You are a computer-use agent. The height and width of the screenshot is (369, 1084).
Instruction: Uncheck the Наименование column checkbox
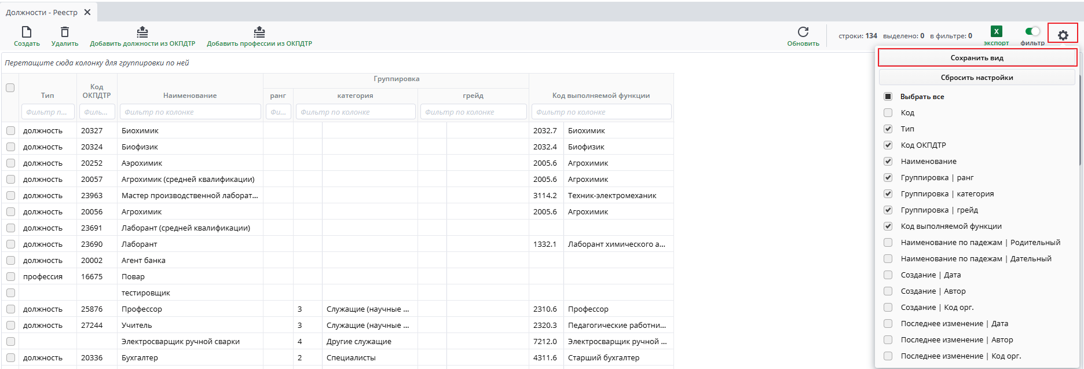point(888,162)
